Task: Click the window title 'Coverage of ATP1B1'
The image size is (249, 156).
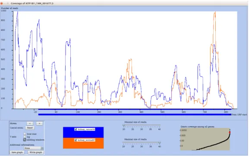Action: point(32,3)
